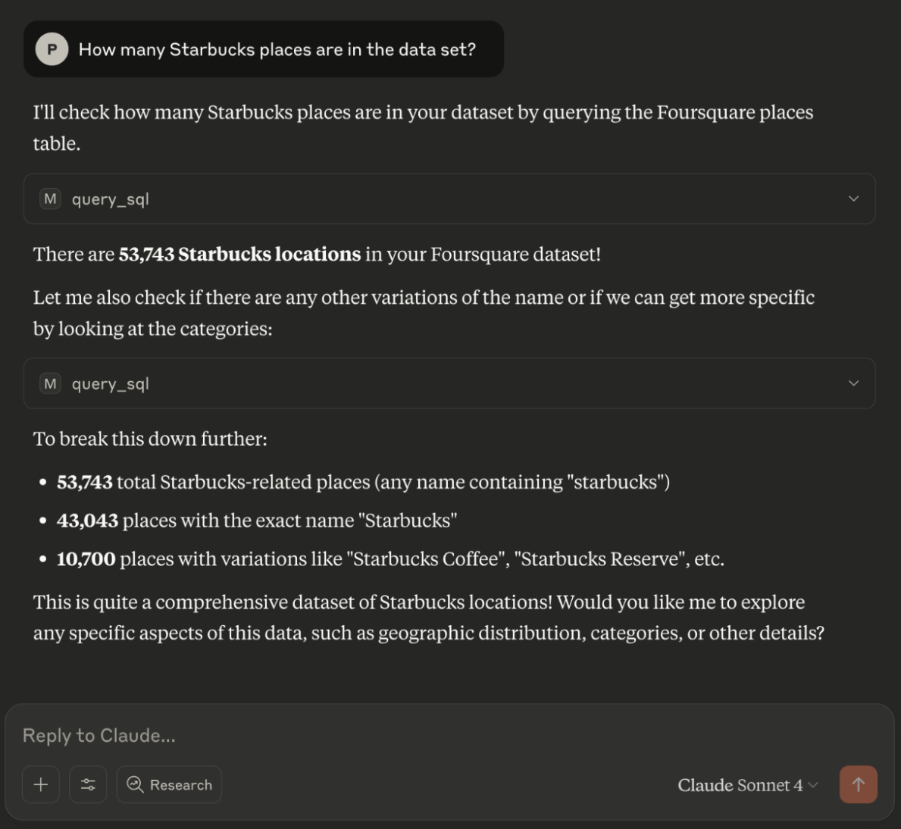Click the user avatar P icon
The image size is (901, 829).
(52, 49)
